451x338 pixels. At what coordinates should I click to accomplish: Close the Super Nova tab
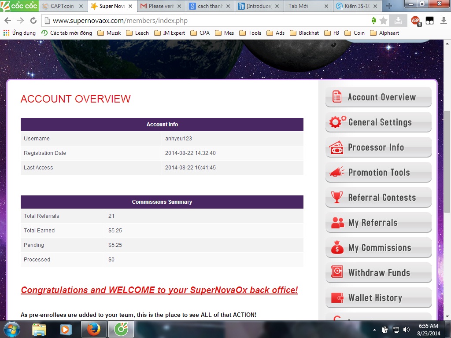130,6
